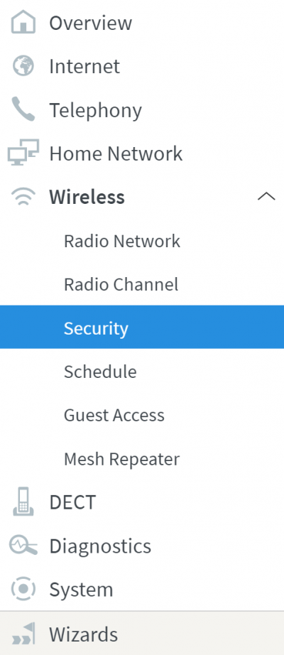
Task: Open the Radio Network submenu item
Action: pyautogui.click(x=122, y=241)
